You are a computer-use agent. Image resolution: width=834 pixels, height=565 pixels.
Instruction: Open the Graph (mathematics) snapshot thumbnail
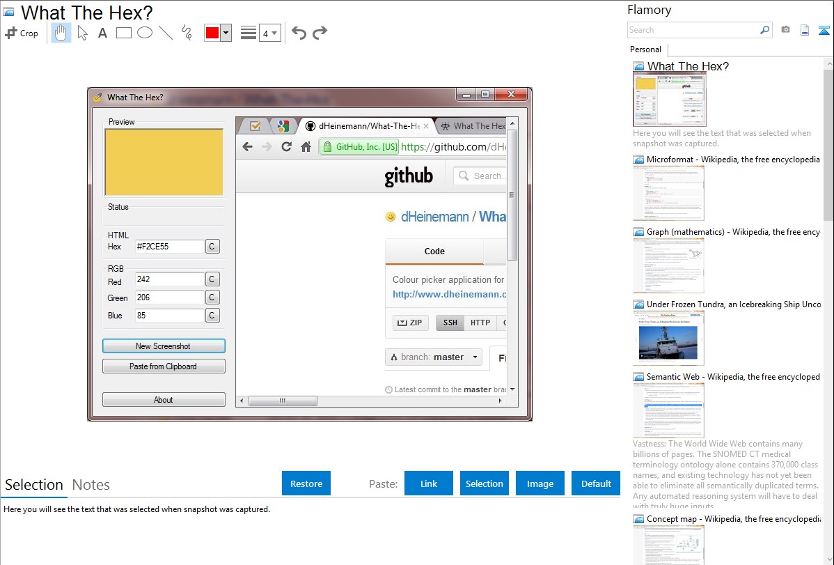668,265
